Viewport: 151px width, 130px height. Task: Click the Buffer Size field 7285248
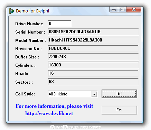point(93,57)
